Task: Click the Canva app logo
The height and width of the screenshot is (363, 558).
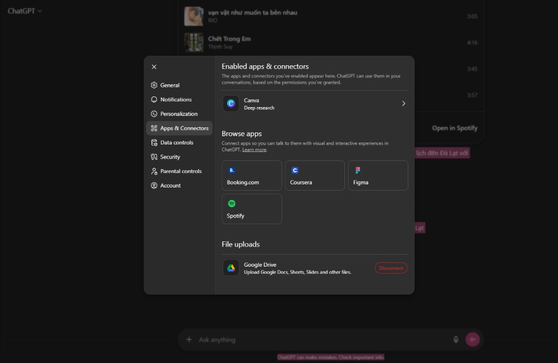Action: 231,103
